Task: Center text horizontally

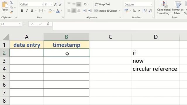Action: click(x=74, y=11)
